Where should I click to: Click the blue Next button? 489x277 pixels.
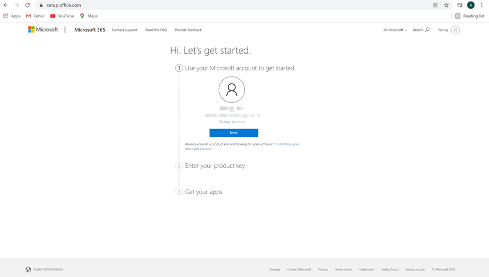(234, 133)
